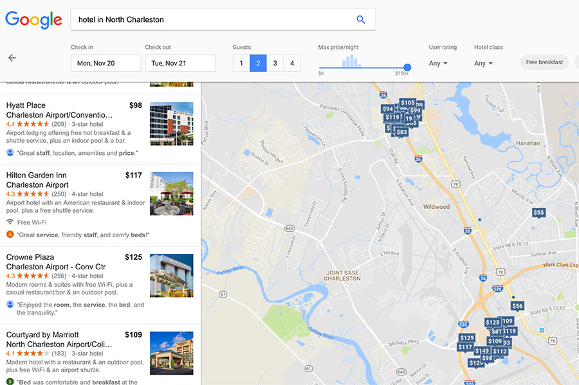Image resolution: width=579 pixels, height=385 pixels.
Task: Click the Hanahan label on the map
Action: point(528,143)
